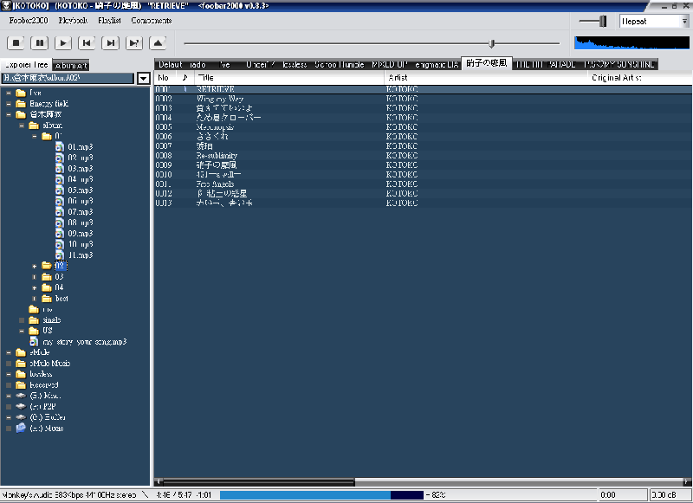Viewport: 693px width, 503px height.
Task: Open the Components menu
Action: pyautogui.click(x=151, y=20)
